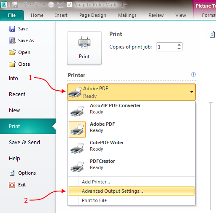The width and height of the screenshot is (216, 213).
Task: Click the Close folder icon in sidebar
Action: 12,64
